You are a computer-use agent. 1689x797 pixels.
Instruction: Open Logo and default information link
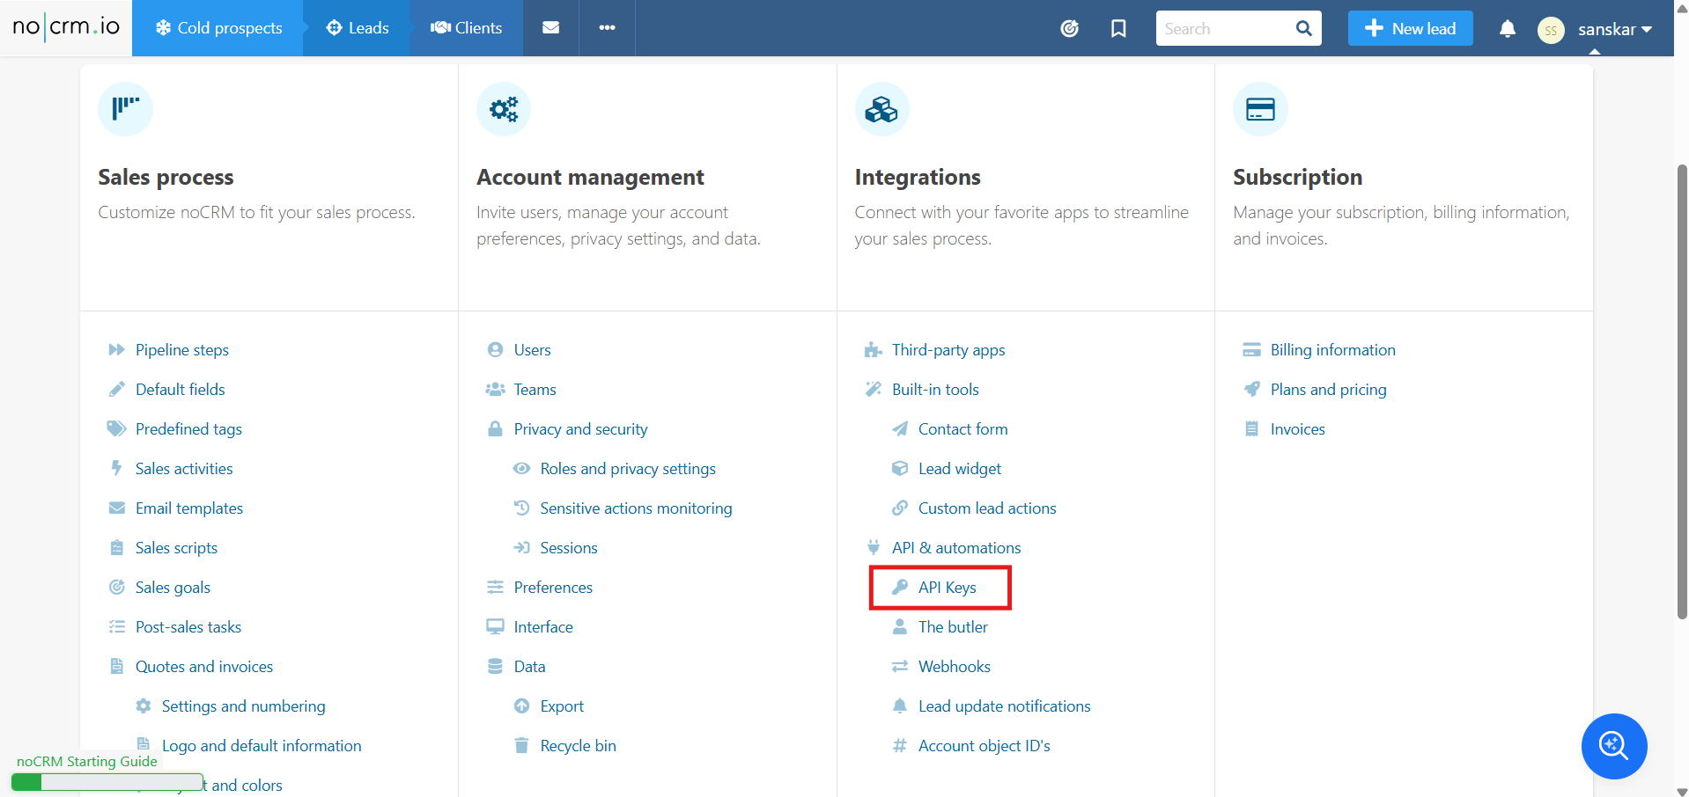point(261,746)
